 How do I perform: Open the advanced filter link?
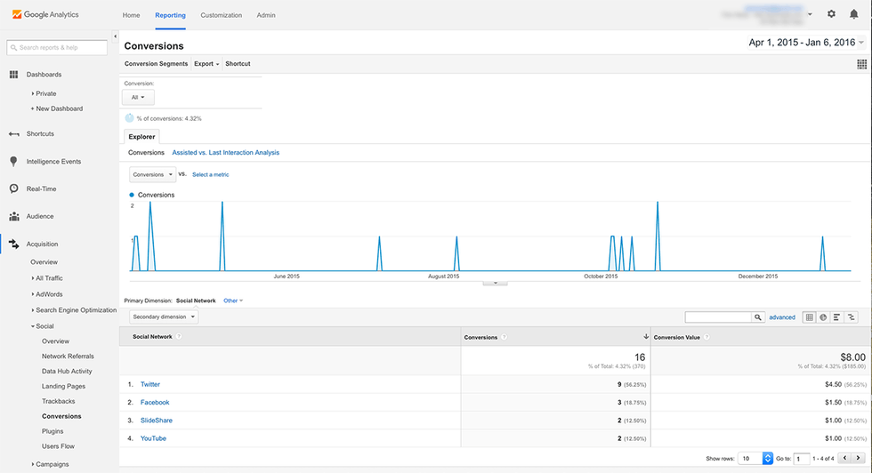[782, 317]
